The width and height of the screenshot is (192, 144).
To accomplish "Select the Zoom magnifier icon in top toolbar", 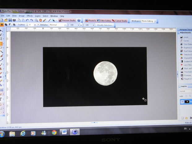I will pos(36,20).
